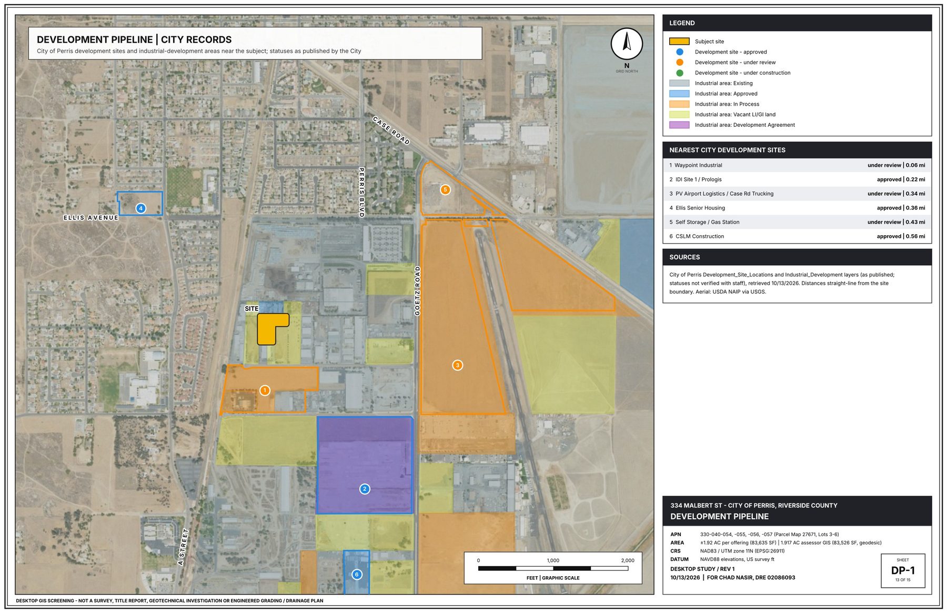This screenshot has height=613, width=947.
Task: Click the NAD83 / UTM zone 11N CRS value
Action: [742, 551]
